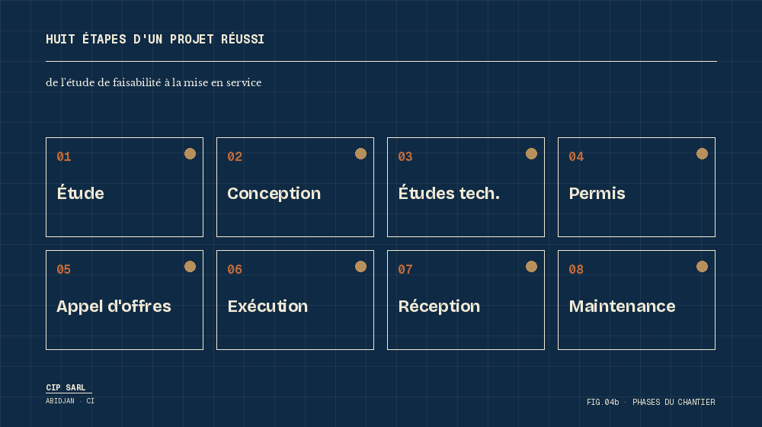Click the dot on the Études tech. card
Viewport: 762px width, 427px height.
tap(531, 154)
